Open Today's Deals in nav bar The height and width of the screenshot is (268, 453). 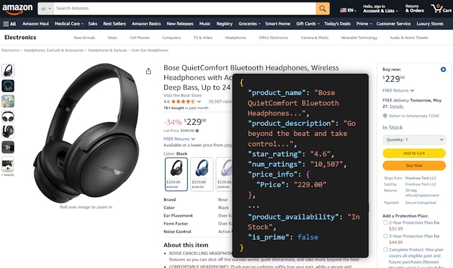(x=337, y=24)
